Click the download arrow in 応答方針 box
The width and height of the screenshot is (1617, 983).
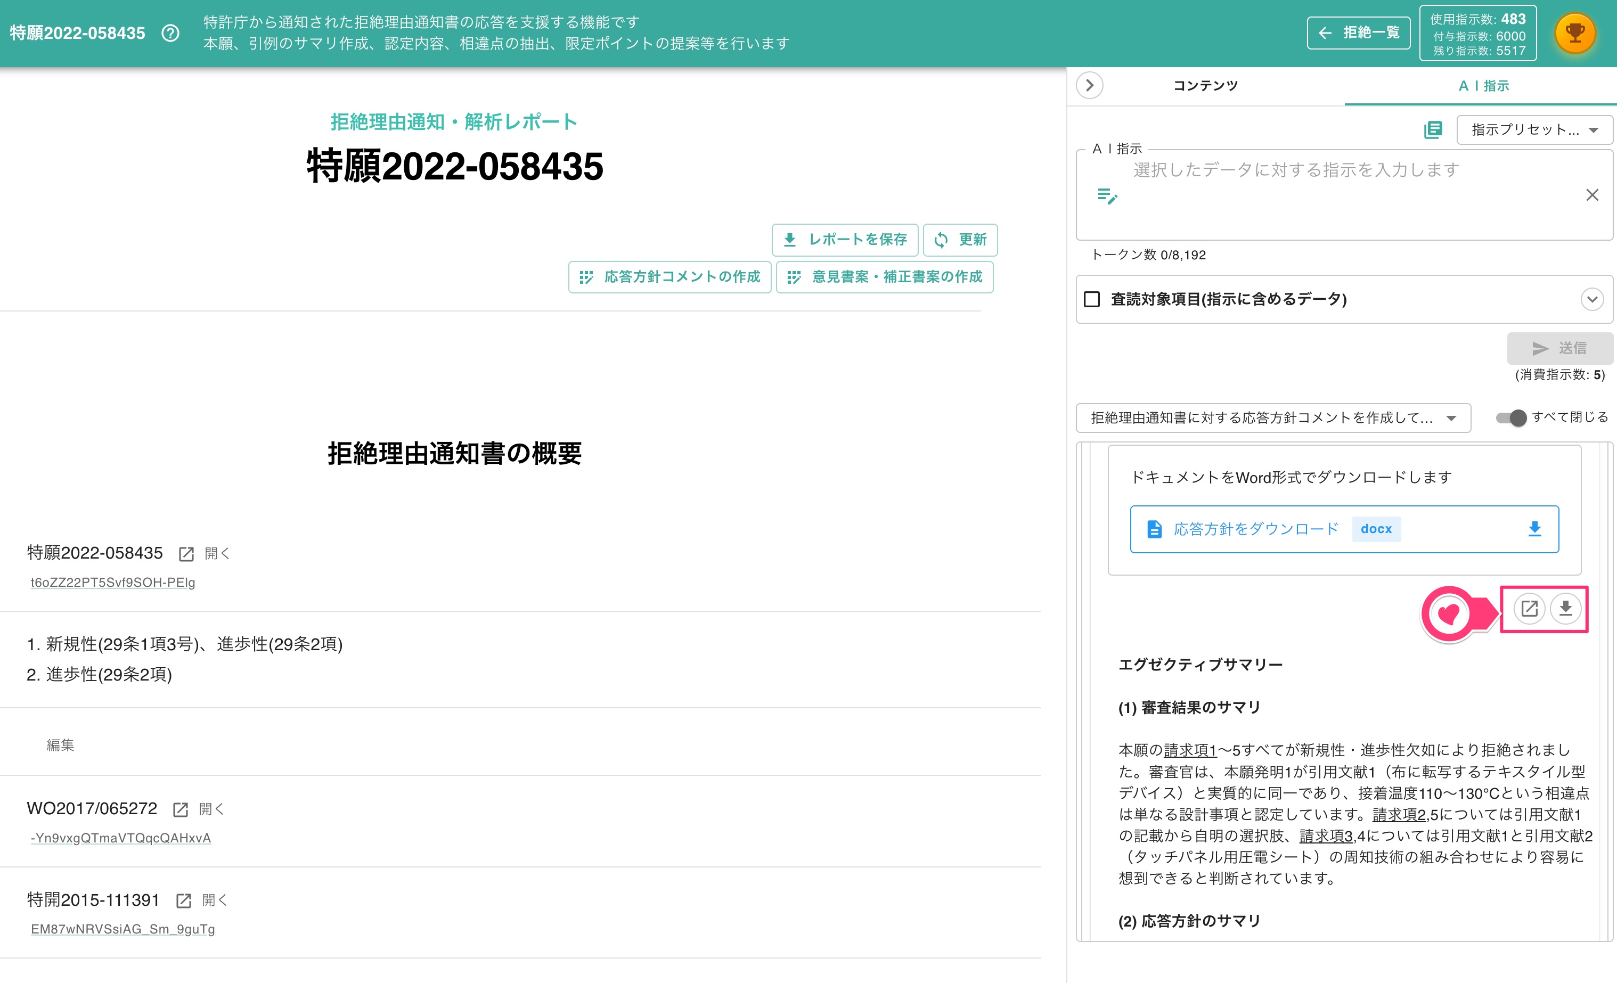(x=1534, y=529)
